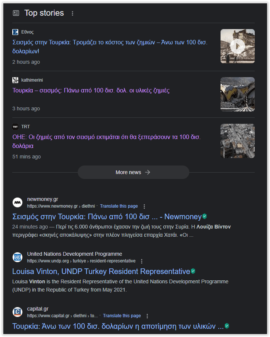The width and height of the screenshot is (270, 337).
Task: Click the 'TRT' source name text
Action: click(x=26, y=127)
